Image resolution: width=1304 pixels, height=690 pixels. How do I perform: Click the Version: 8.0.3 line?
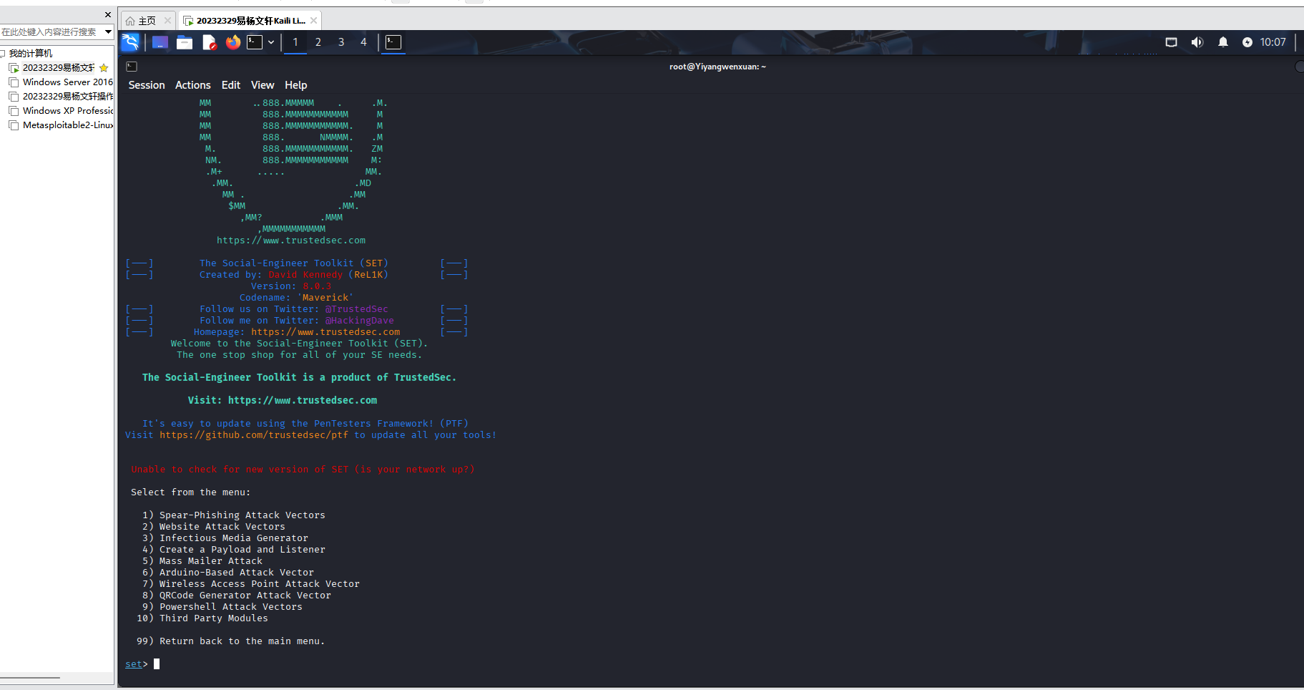pos(291,286)
